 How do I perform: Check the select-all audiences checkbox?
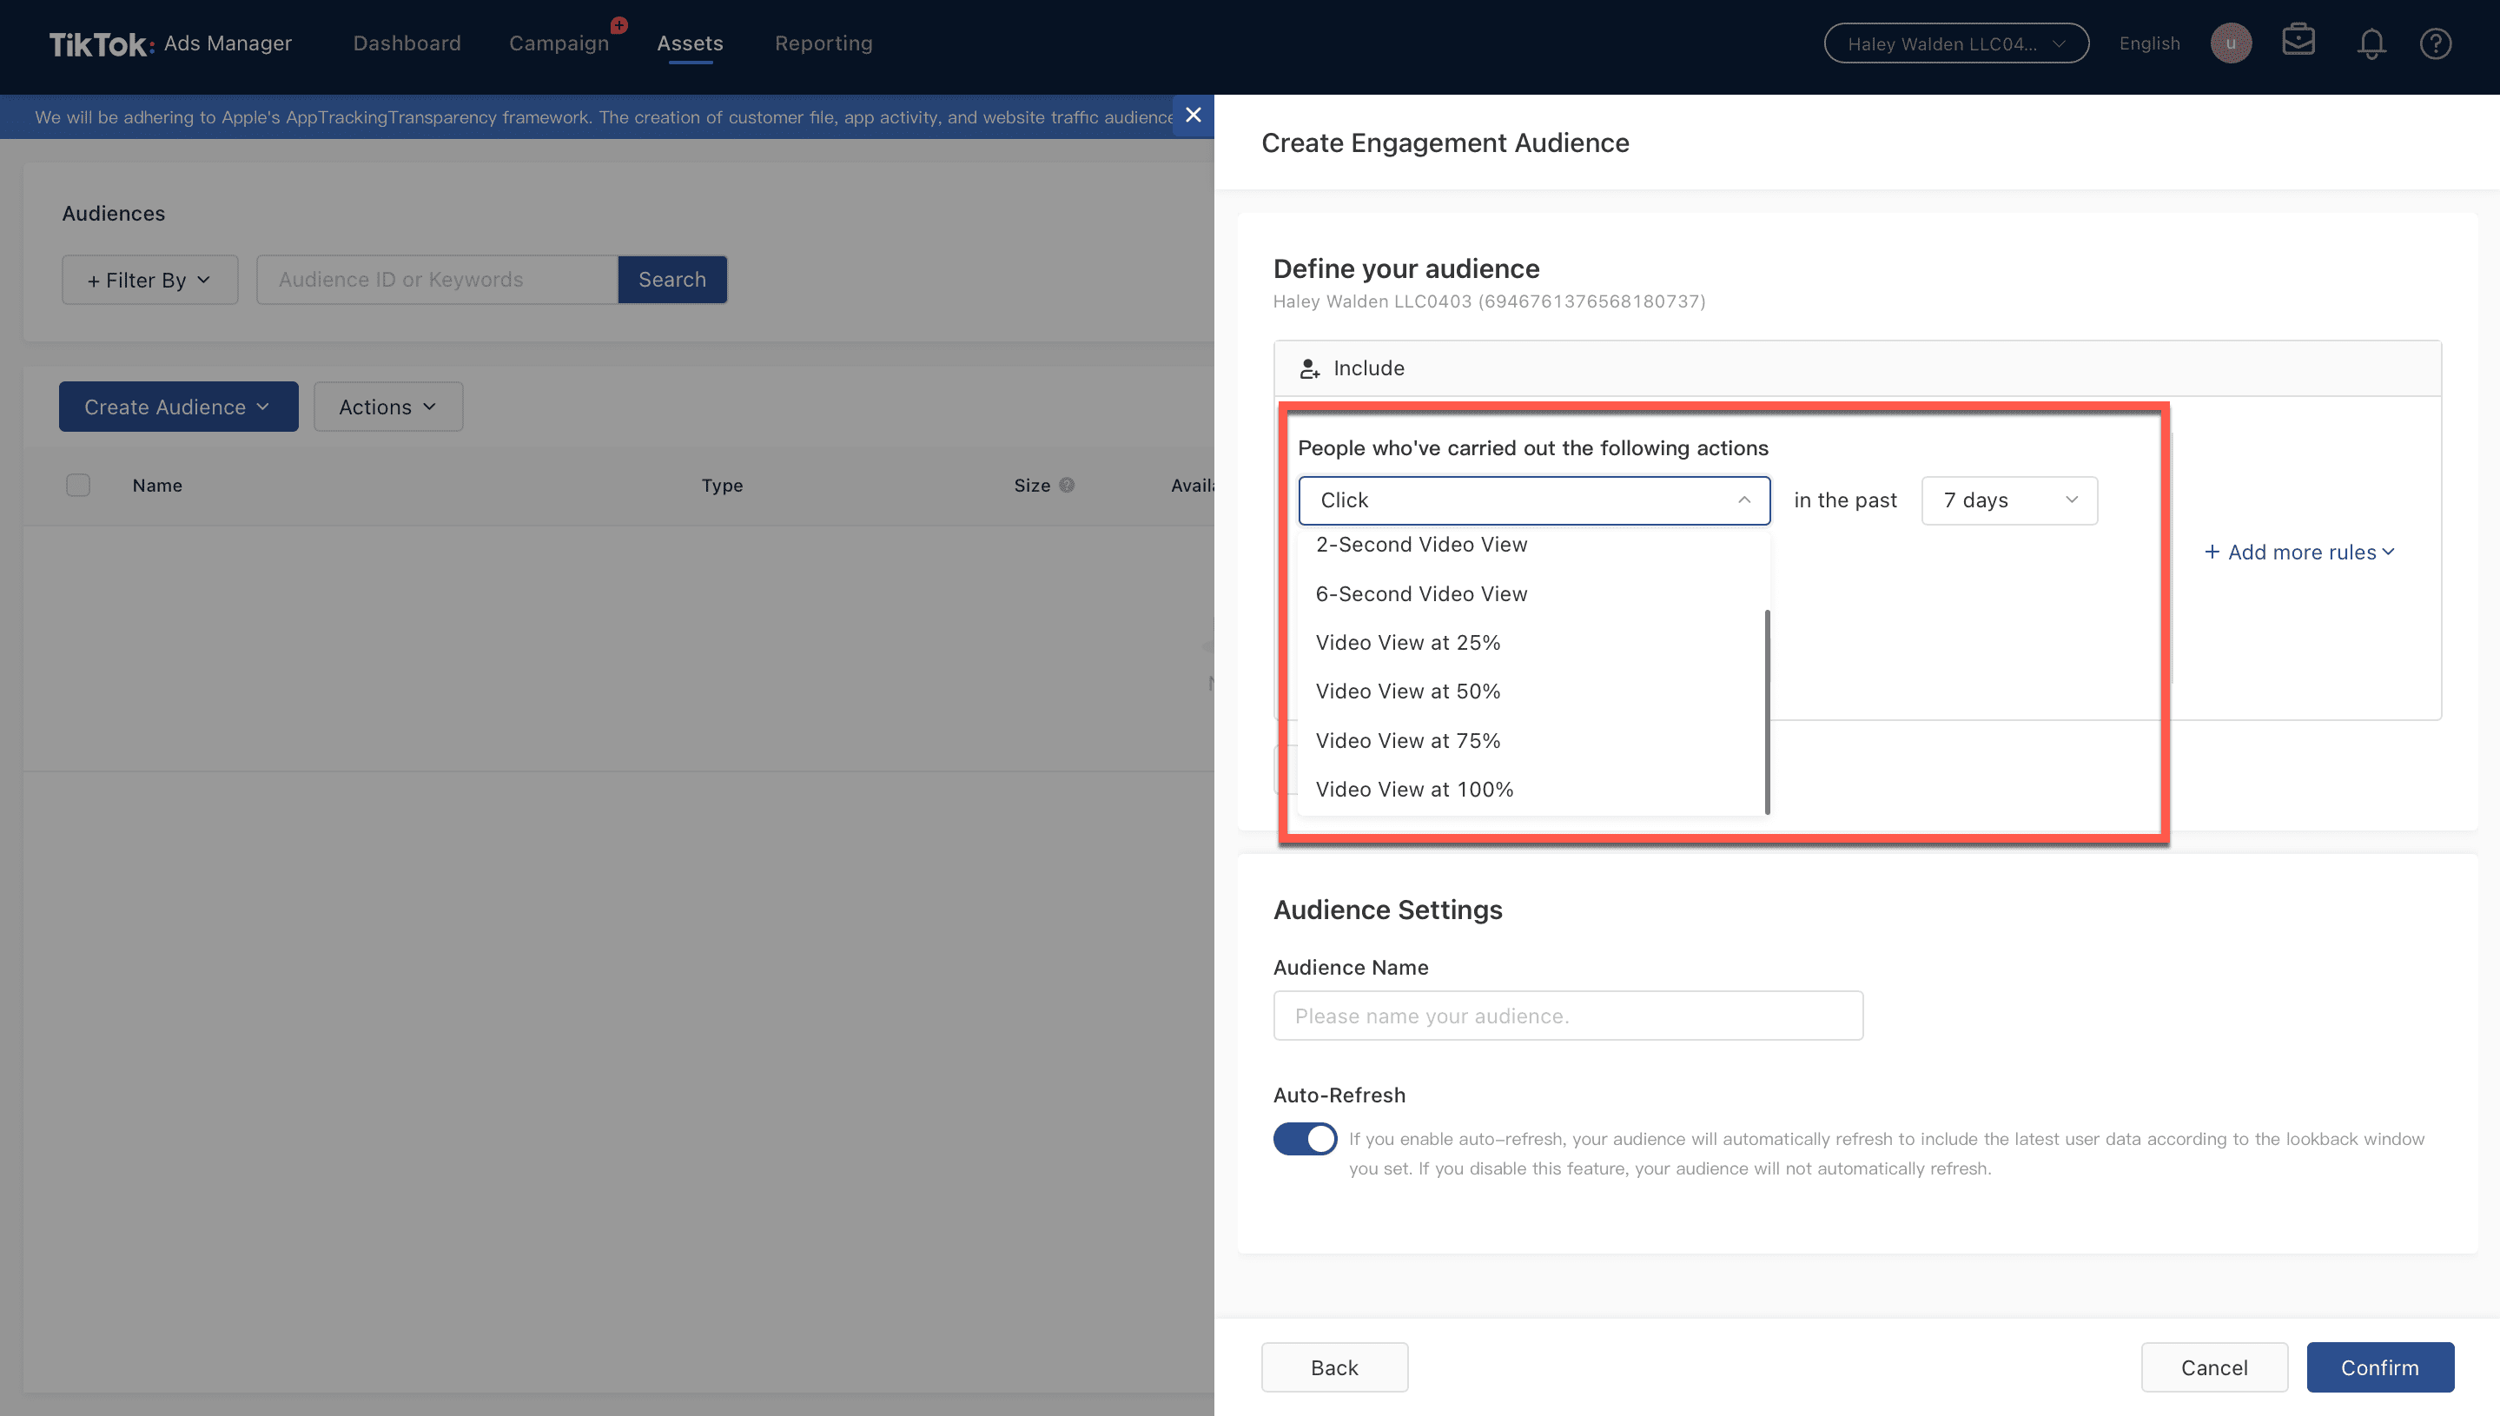tap(78, 486)
